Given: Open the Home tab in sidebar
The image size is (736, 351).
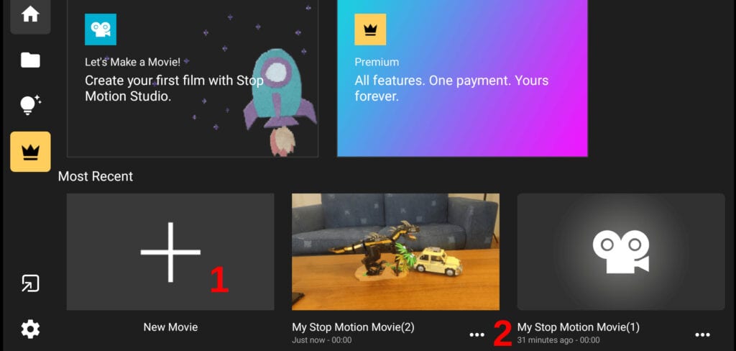Looking at the screenshot, I should point(30,14).
